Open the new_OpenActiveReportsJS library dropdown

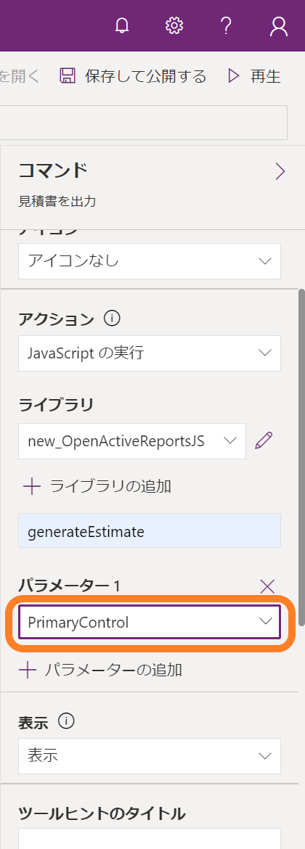pyautogui.click(x=132, y=440)
